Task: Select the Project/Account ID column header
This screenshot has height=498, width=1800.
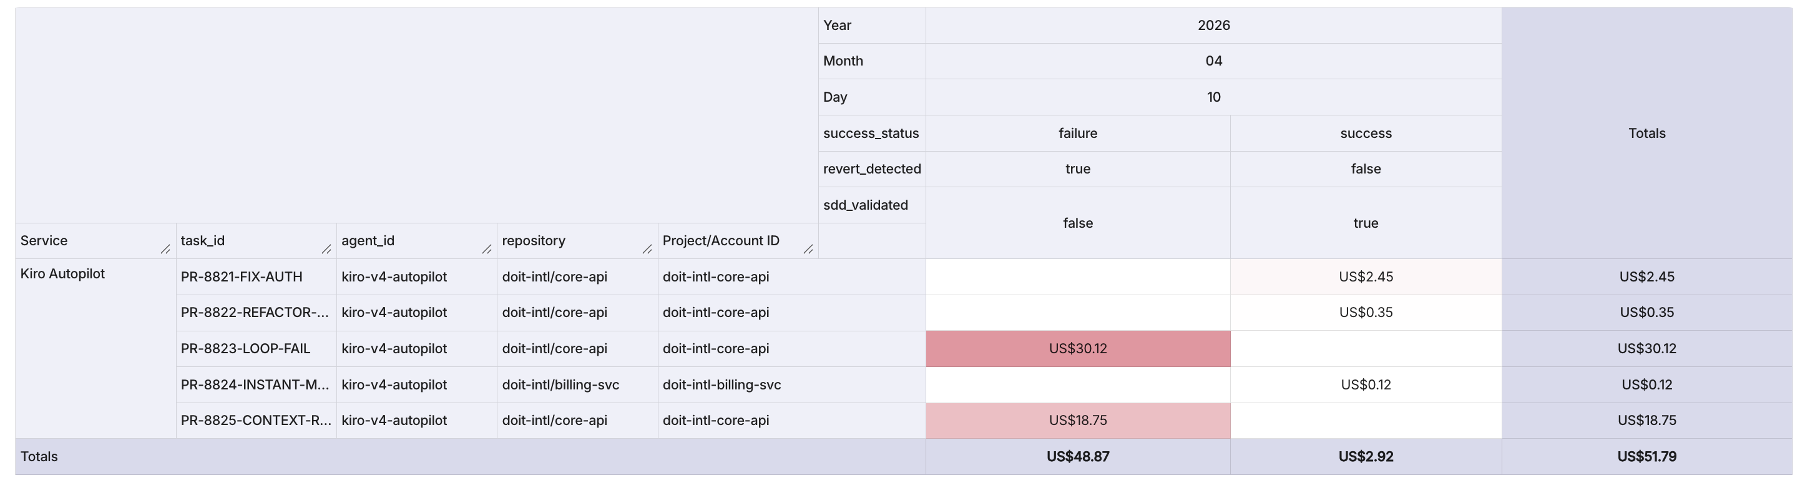Action: coord(738,241)
